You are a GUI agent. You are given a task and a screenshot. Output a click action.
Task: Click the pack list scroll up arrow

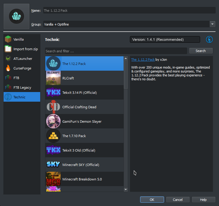tap(126, 58)
